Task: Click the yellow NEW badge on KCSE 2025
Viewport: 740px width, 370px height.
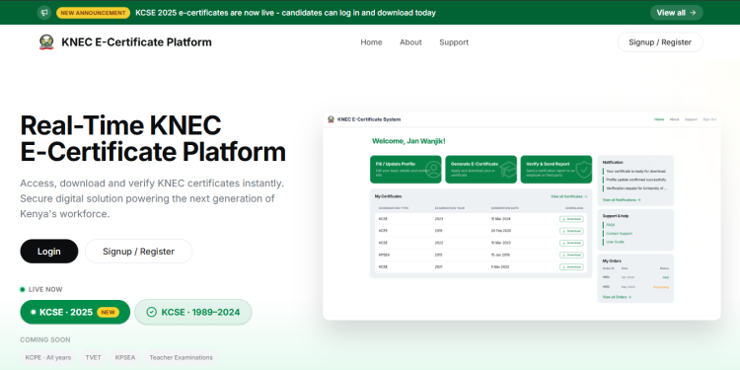Action: [x=109, y=312]
